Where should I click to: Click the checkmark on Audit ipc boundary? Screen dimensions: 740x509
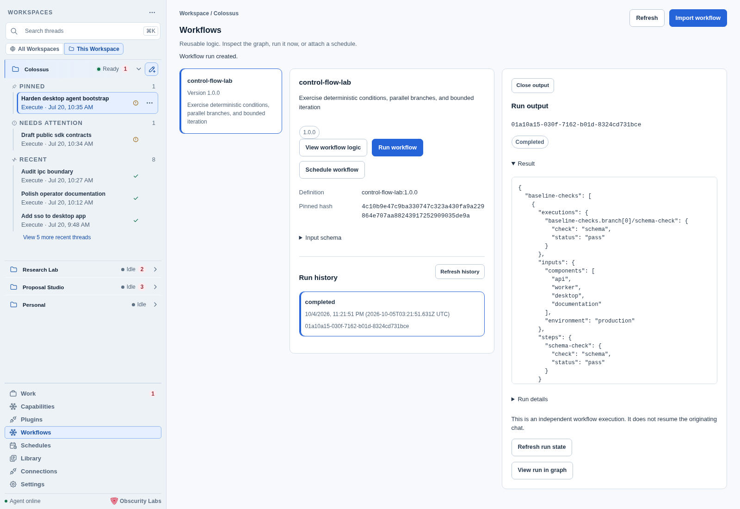(x=136, y=176)
